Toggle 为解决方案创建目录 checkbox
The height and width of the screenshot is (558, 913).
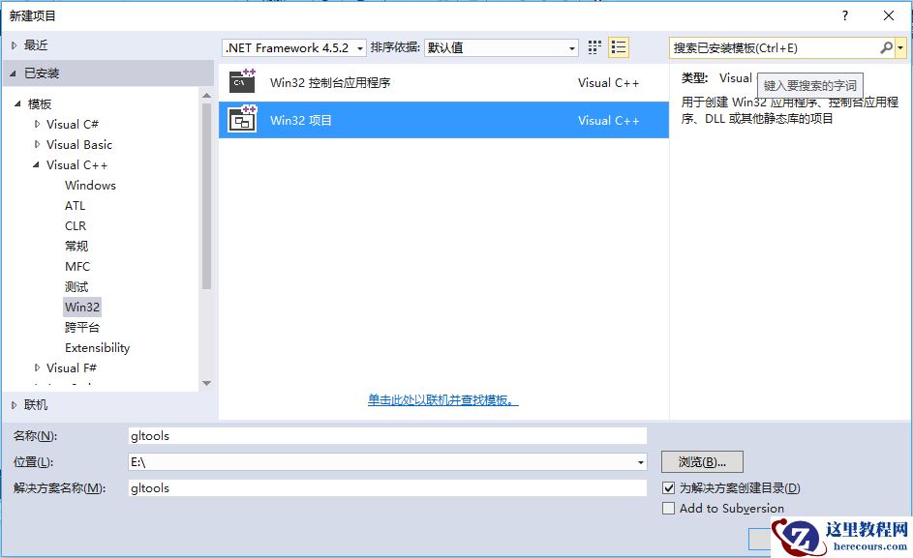(668, 488)
